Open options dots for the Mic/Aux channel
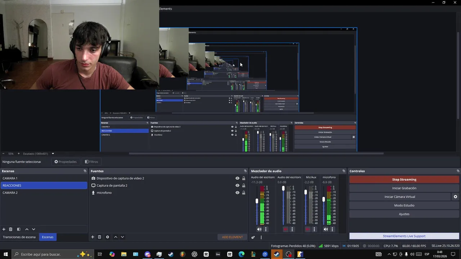This screenshot has width=461, height=259. (x=314, y=229)
